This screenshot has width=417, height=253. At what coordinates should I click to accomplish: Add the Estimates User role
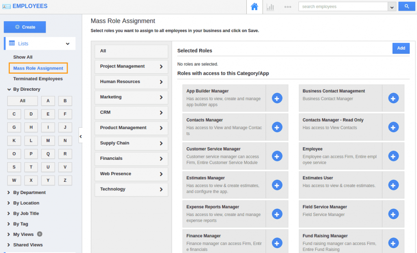(393, 185)
